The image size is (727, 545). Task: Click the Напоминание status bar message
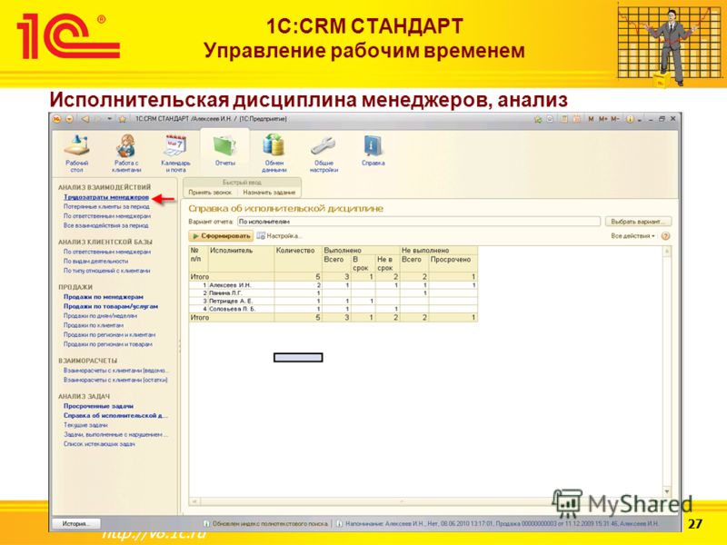coord(502,524)
